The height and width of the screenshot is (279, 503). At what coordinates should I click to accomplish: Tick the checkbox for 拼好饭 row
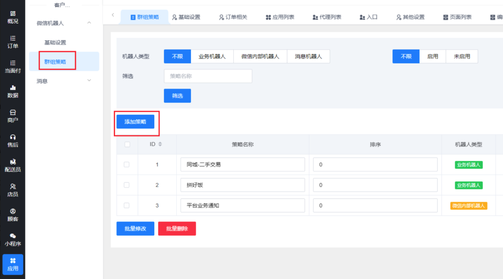[127, 185]
